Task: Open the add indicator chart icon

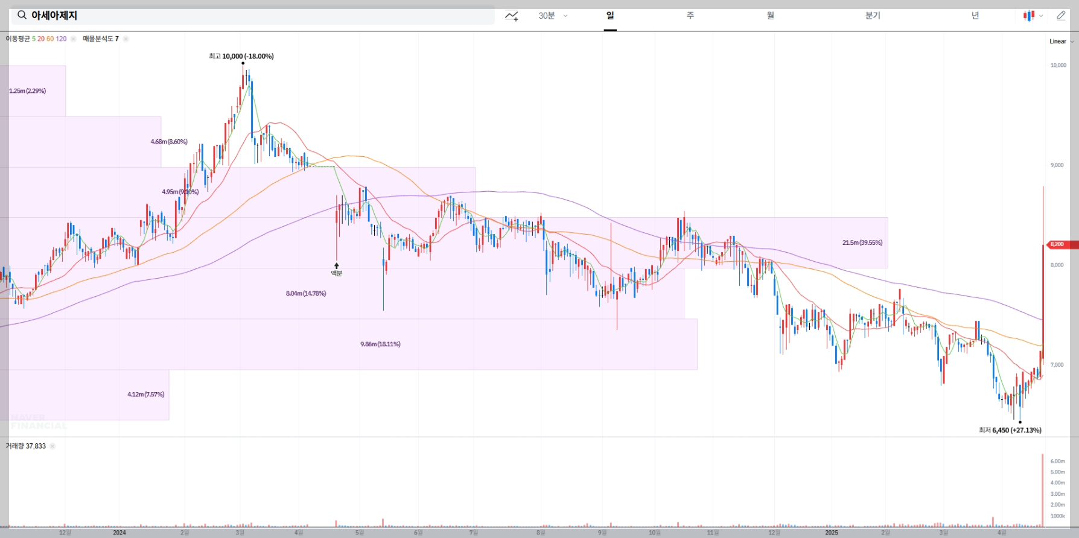Action: coord(512,16)
